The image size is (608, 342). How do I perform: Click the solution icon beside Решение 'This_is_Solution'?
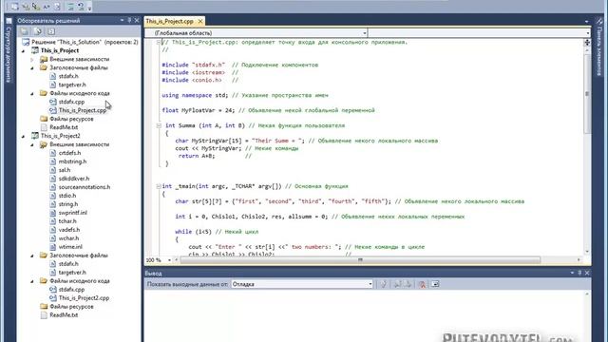[26, 42]
